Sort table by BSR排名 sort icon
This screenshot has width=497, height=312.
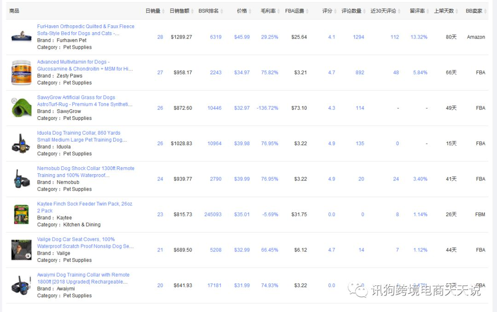click(222, 11)
